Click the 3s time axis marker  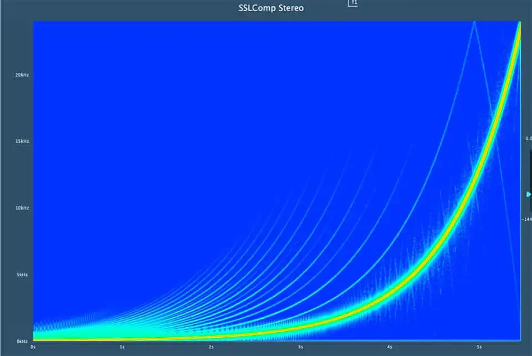(x=300, y=347)
